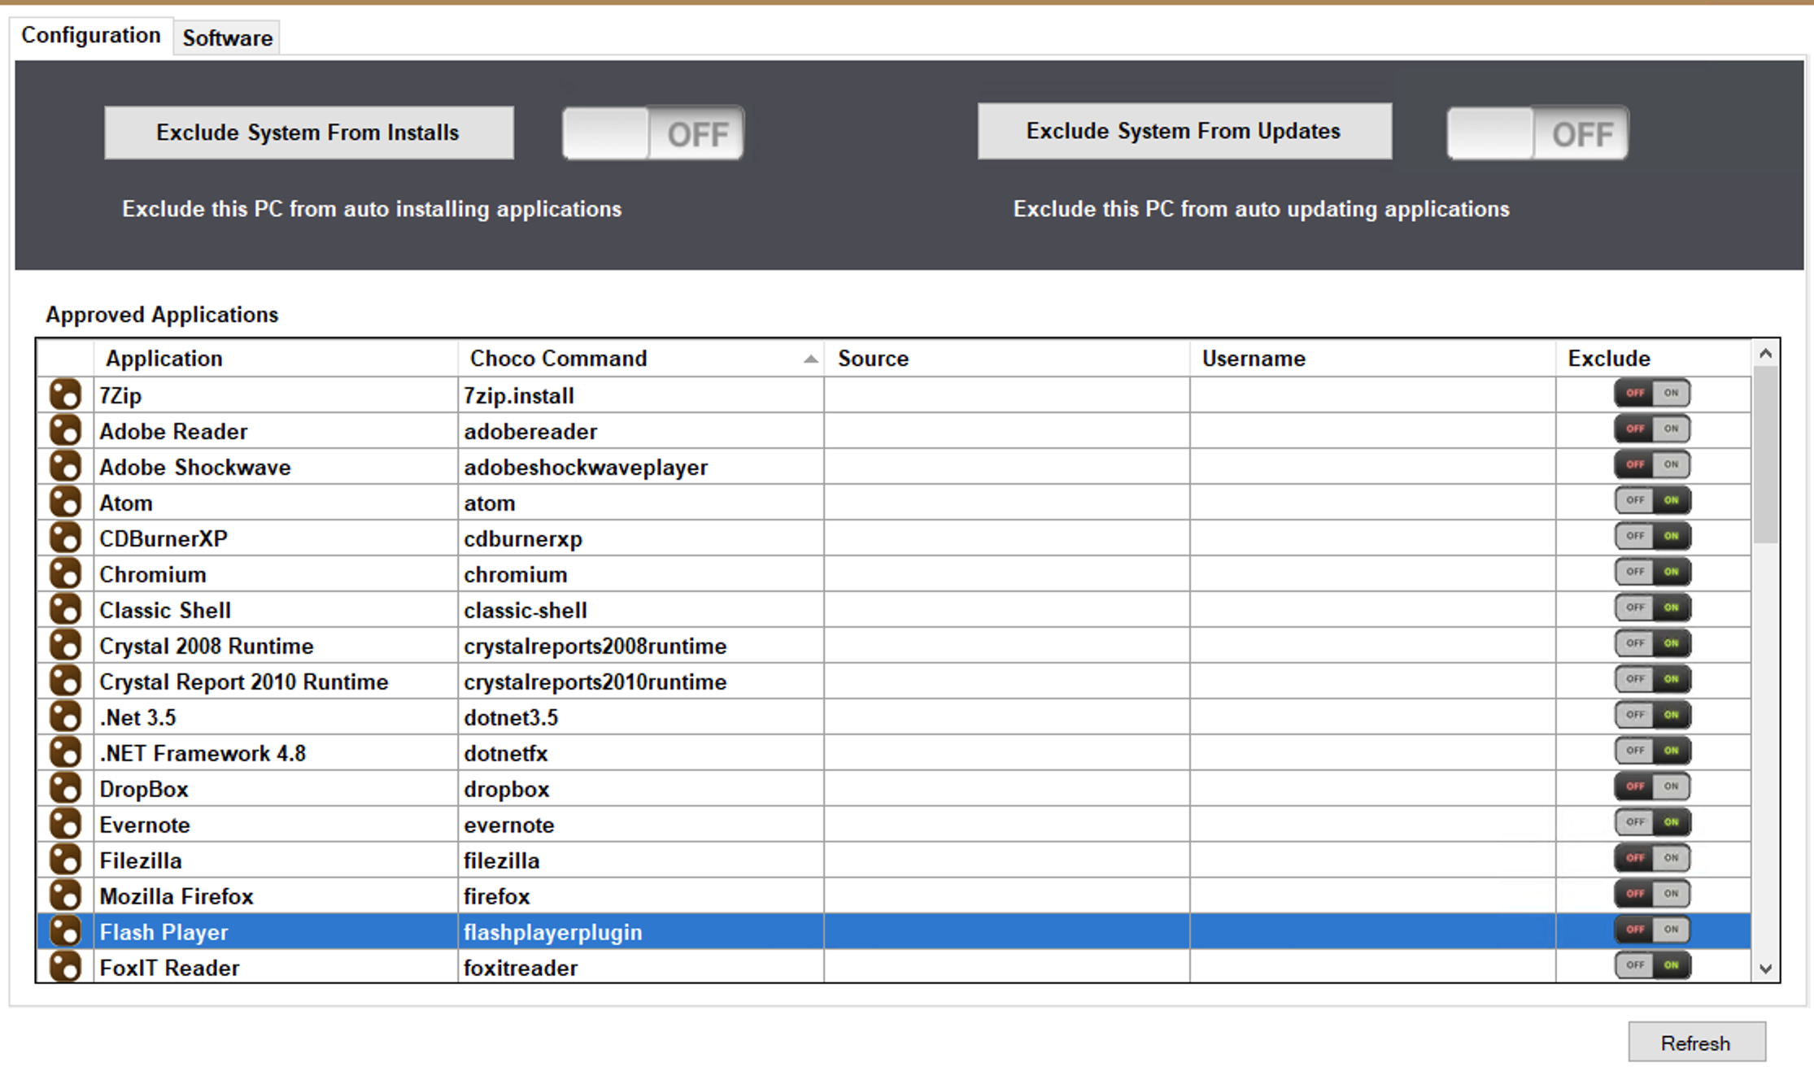Open the Configuration tab

pos(91,36)
